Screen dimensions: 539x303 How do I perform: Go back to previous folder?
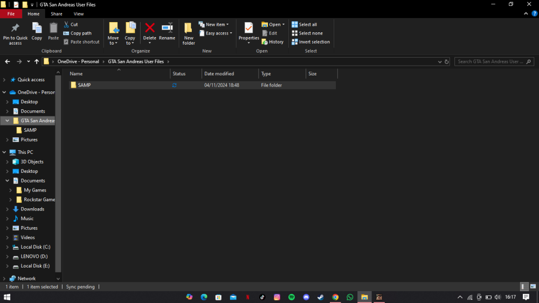pos(8,61)
